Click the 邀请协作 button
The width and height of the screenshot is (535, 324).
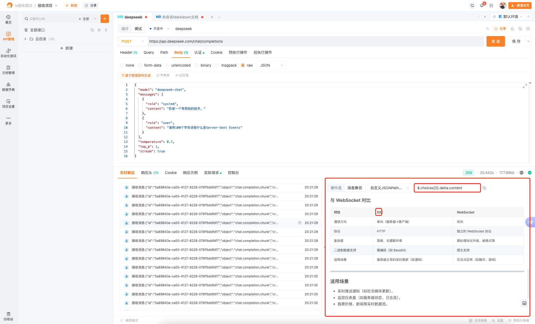[x=520, y=5]
